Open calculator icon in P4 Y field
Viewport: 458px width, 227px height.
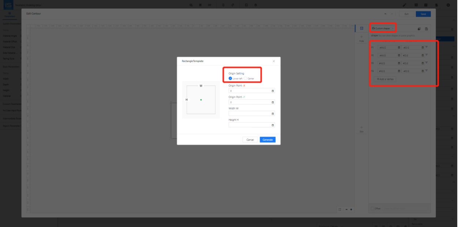click(x=423, y=71)
